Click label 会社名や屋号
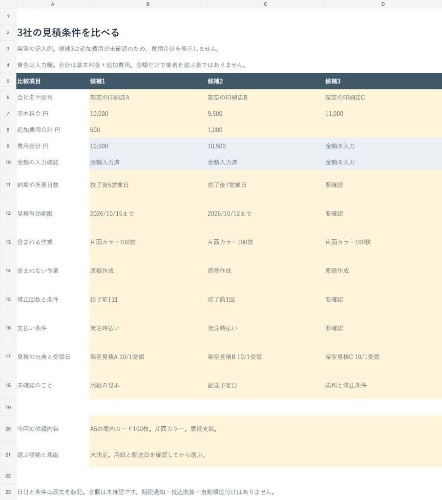This screenshot has width=442, height=500. point(35,98)
